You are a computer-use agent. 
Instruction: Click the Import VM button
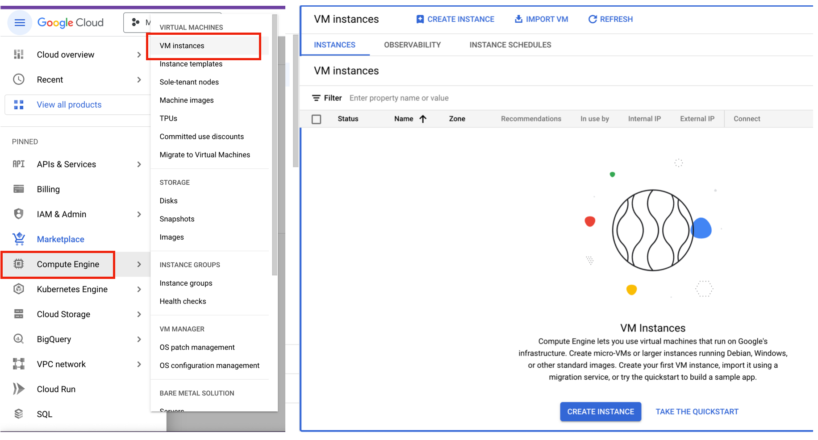tap(542, 19)
